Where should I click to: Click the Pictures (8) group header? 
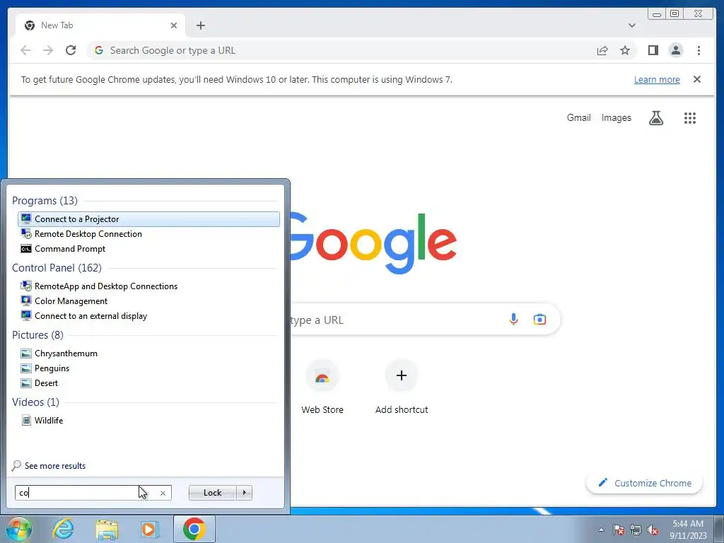[x=37, y=334]
